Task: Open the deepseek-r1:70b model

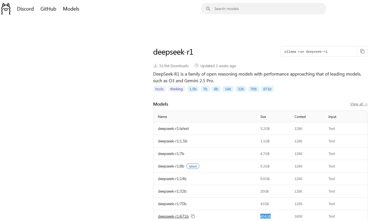Action: (x=172, y=204)
